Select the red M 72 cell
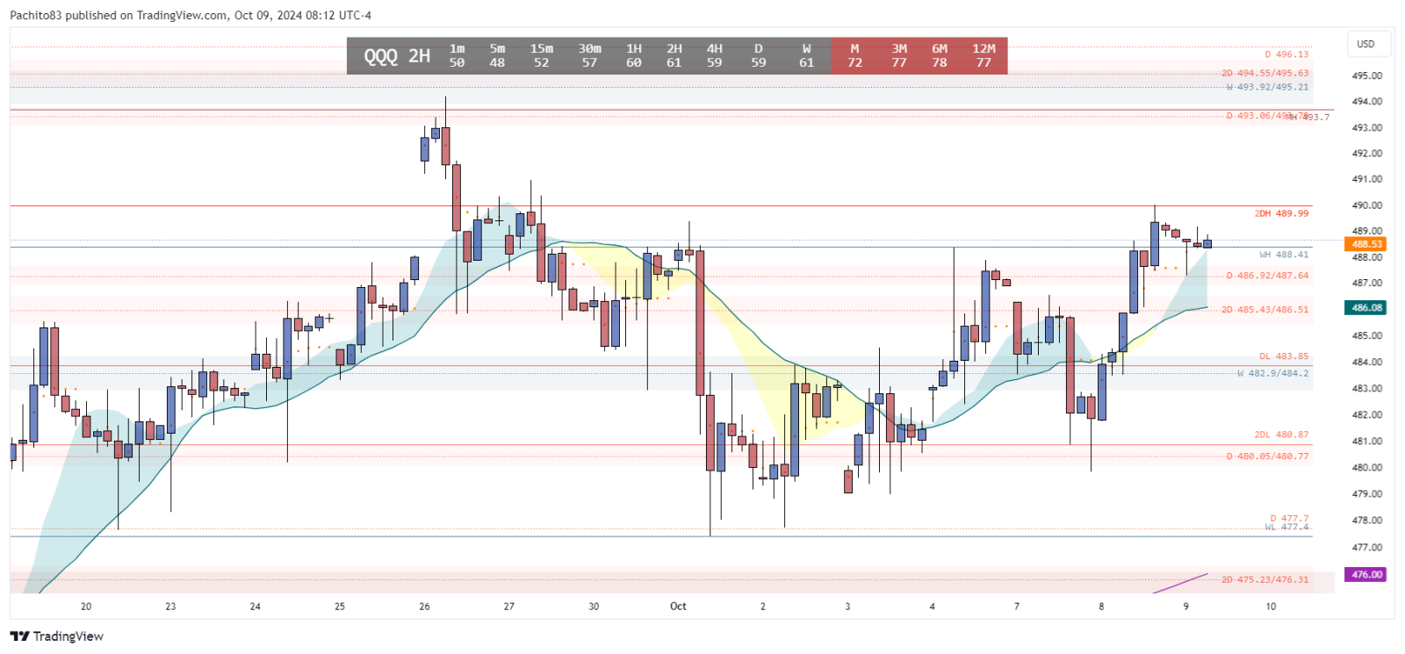Image resolution: width=1405 pixels, height=654 pixels. [x=854, y=55]
